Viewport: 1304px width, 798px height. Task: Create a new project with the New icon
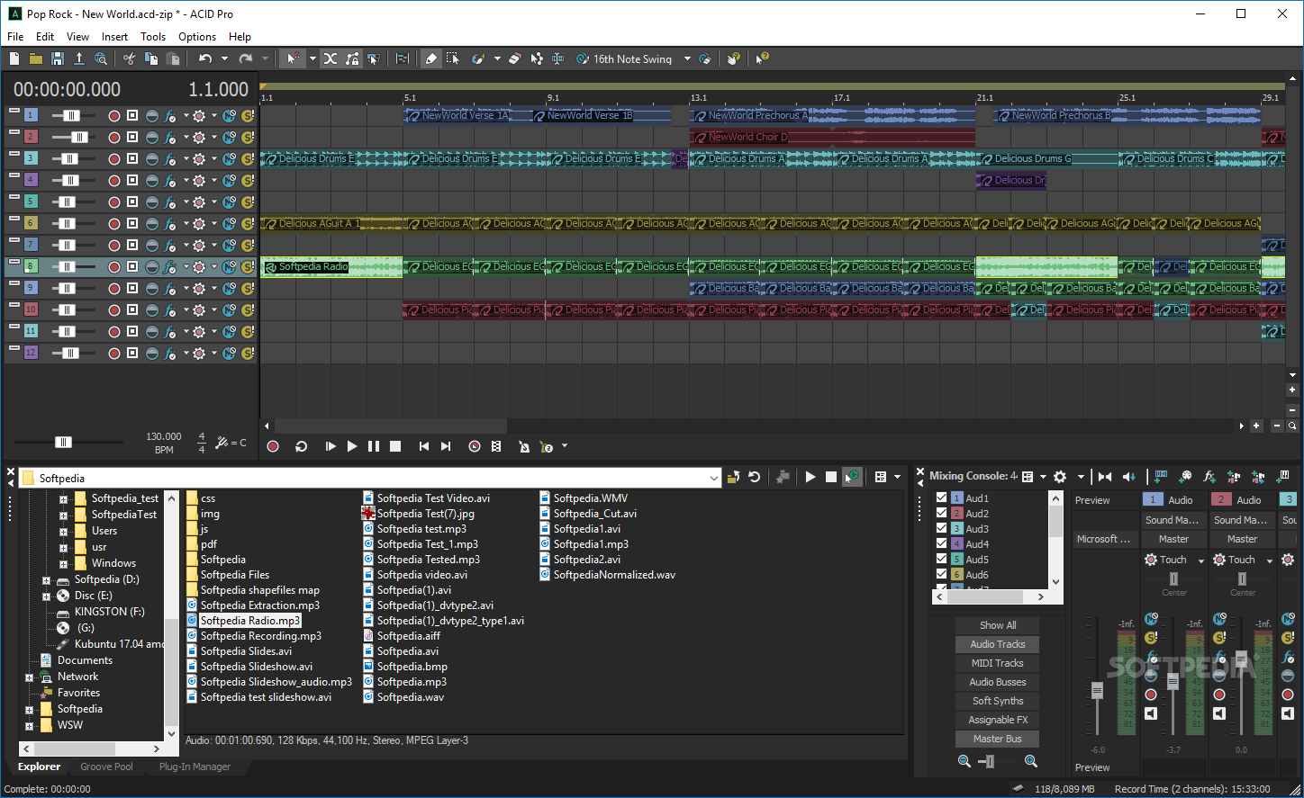pyautogui.click(x=14, y=58)
